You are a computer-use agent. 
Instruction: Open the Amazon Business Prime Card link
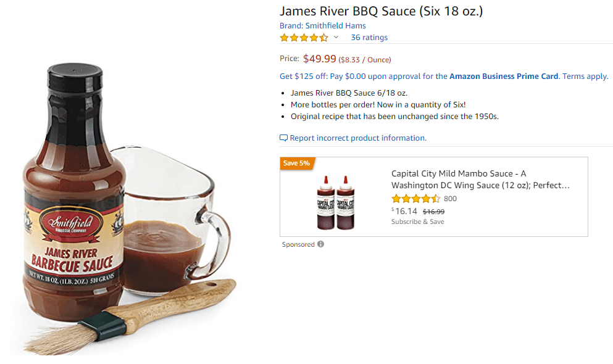pyautogui.click(x=504, y=77)
